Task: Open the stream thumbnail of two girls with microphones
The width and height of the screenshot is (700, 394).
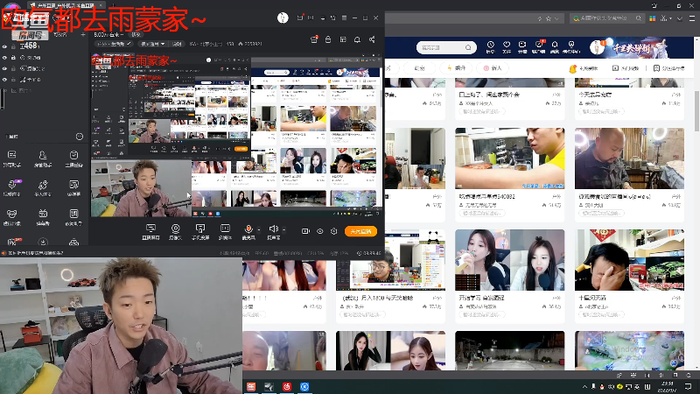Action: coord(510,260)
